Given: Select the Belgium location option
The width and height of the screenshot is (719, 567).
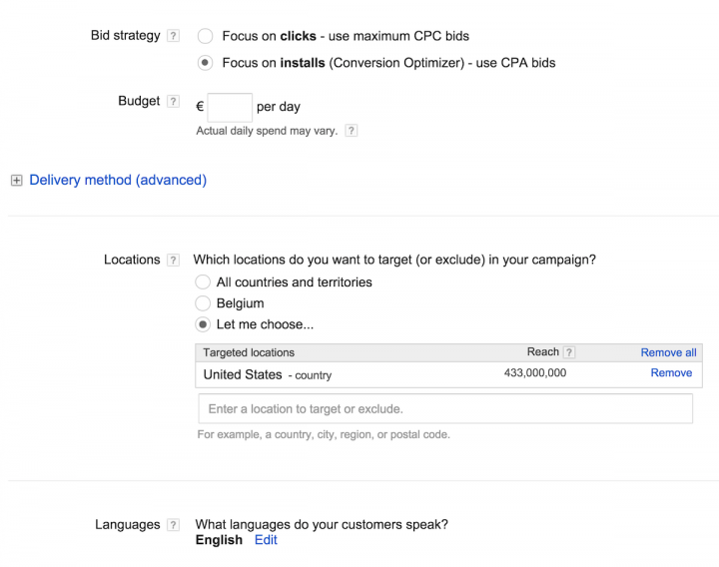Looking at the screenshot, I should [203, 303].
